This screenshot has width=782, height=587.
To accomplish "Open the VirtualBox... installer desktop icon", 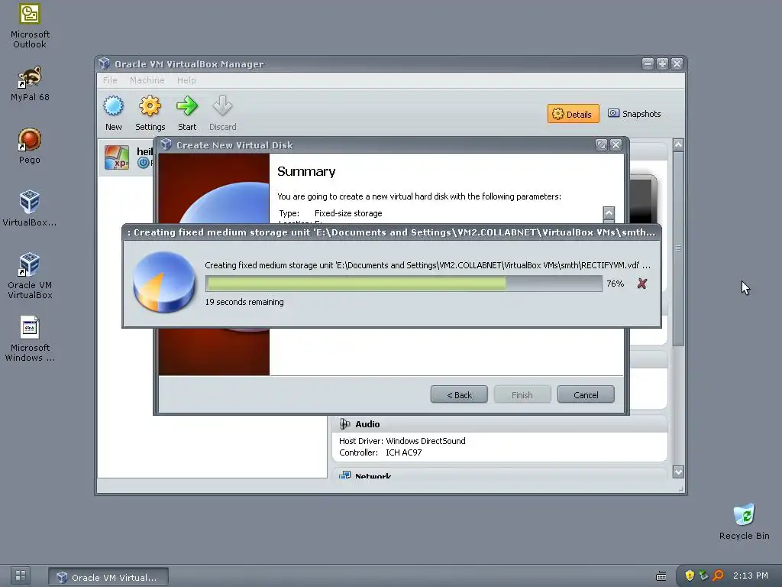I will 30,208.
